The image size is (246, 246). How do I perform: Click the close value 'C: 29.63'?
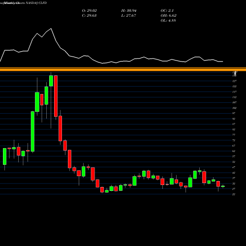[89, 16]
